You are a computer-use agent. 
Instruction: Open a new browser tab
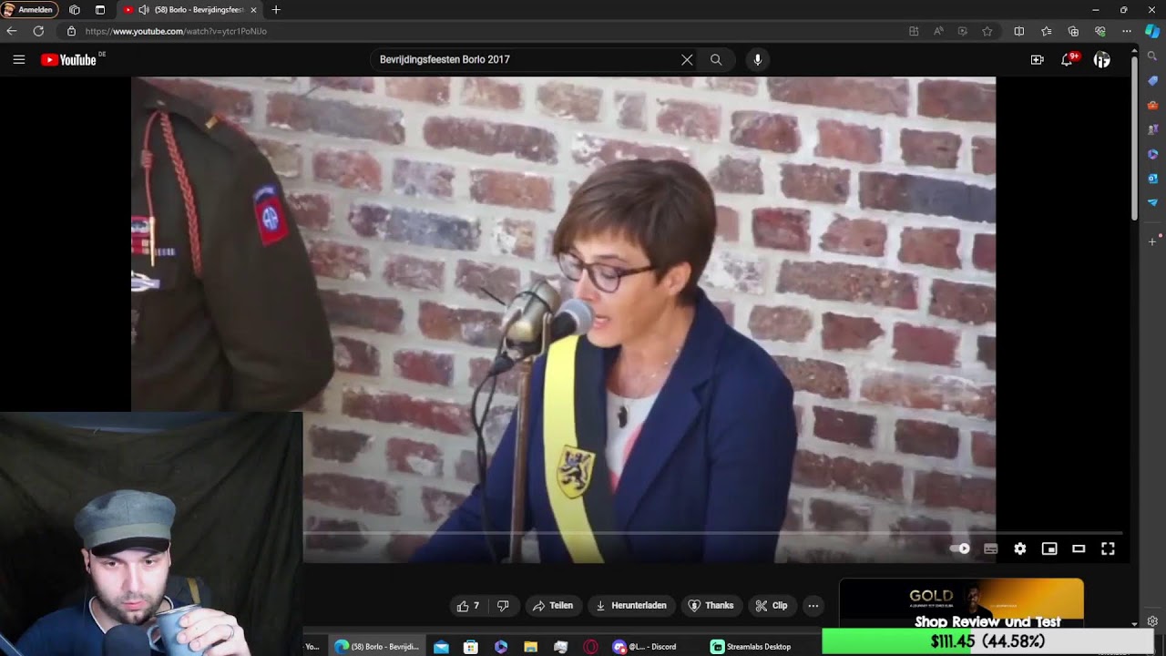click(x=276, y=9)
